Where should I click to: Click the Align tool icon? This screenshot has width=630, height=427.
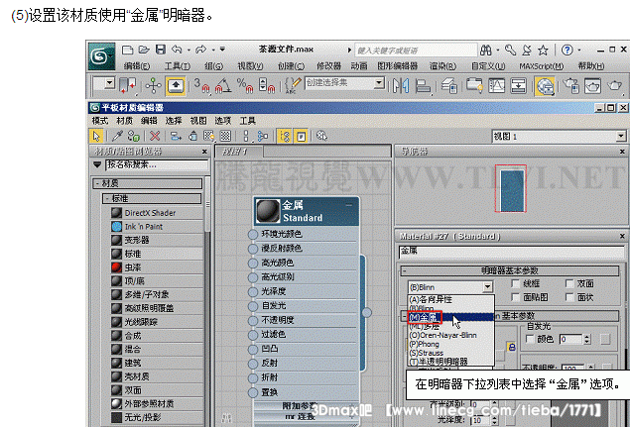click(x=423, y=86)
